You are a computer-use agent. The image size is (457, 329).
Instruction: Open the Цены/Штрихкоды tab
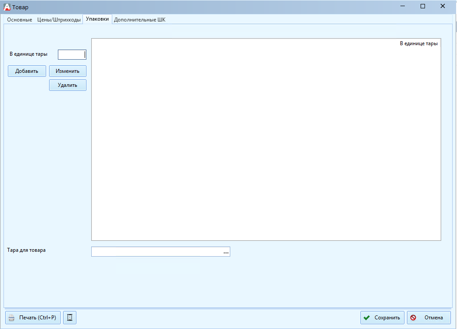59,20
